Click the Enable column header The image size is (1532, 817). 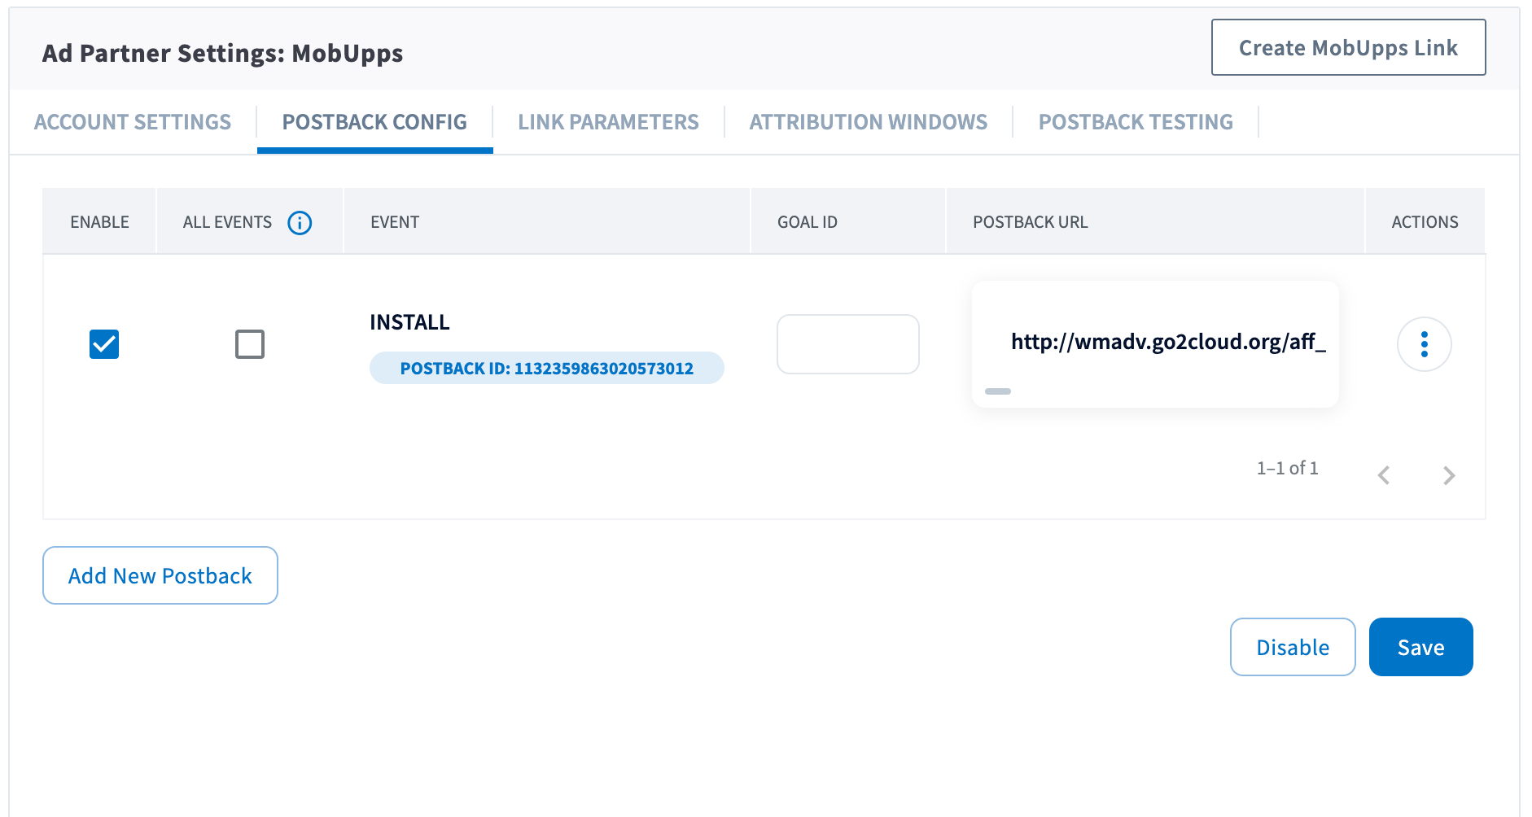pyautogui.click(x=99, y=222)
